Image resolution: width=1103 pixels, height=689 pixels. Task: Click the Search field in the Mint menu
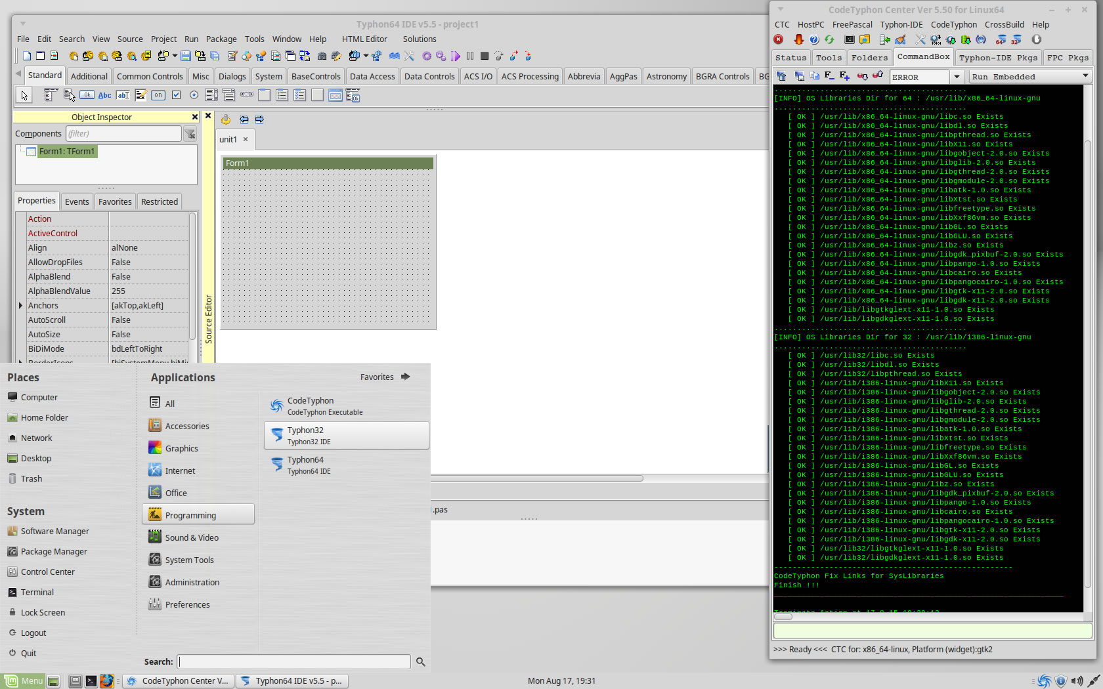(294, 662)
